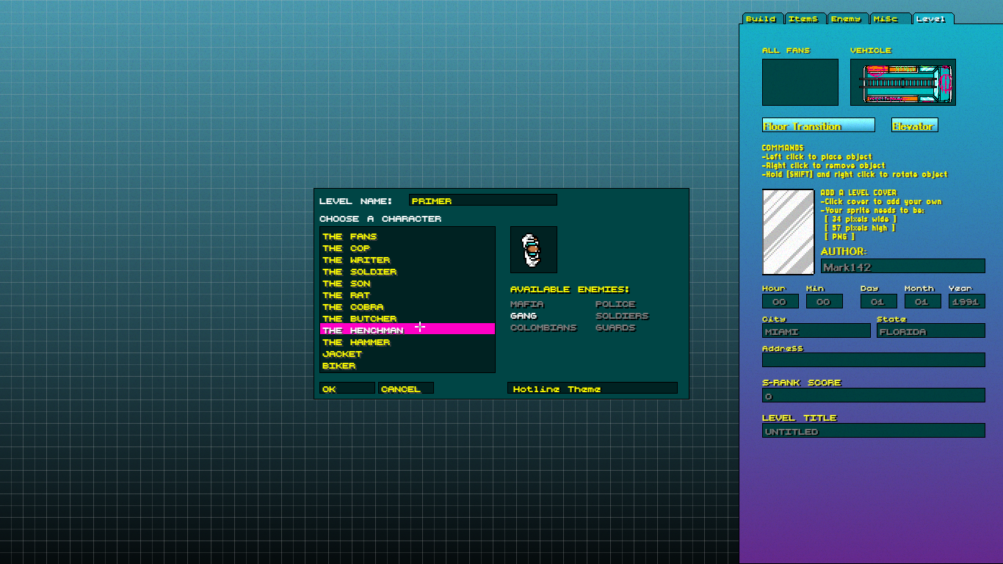1003x564 pixels.
Task: Click the All Fans preview box
Action: pos(800,82)
